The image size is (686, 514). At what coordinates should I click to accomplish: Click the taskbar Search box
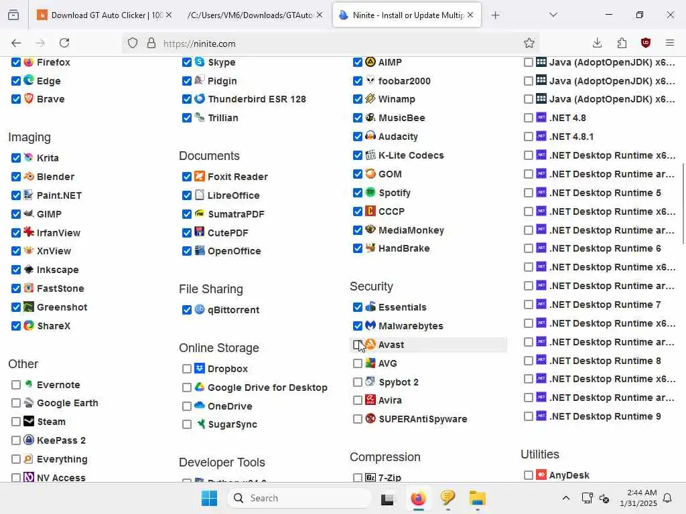(x=299, y=498)
